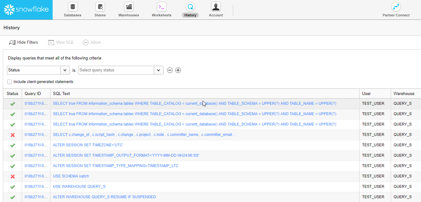Remove filter using the minus button
This screenshot has height=202, width=421.
[x=170, y=70]
